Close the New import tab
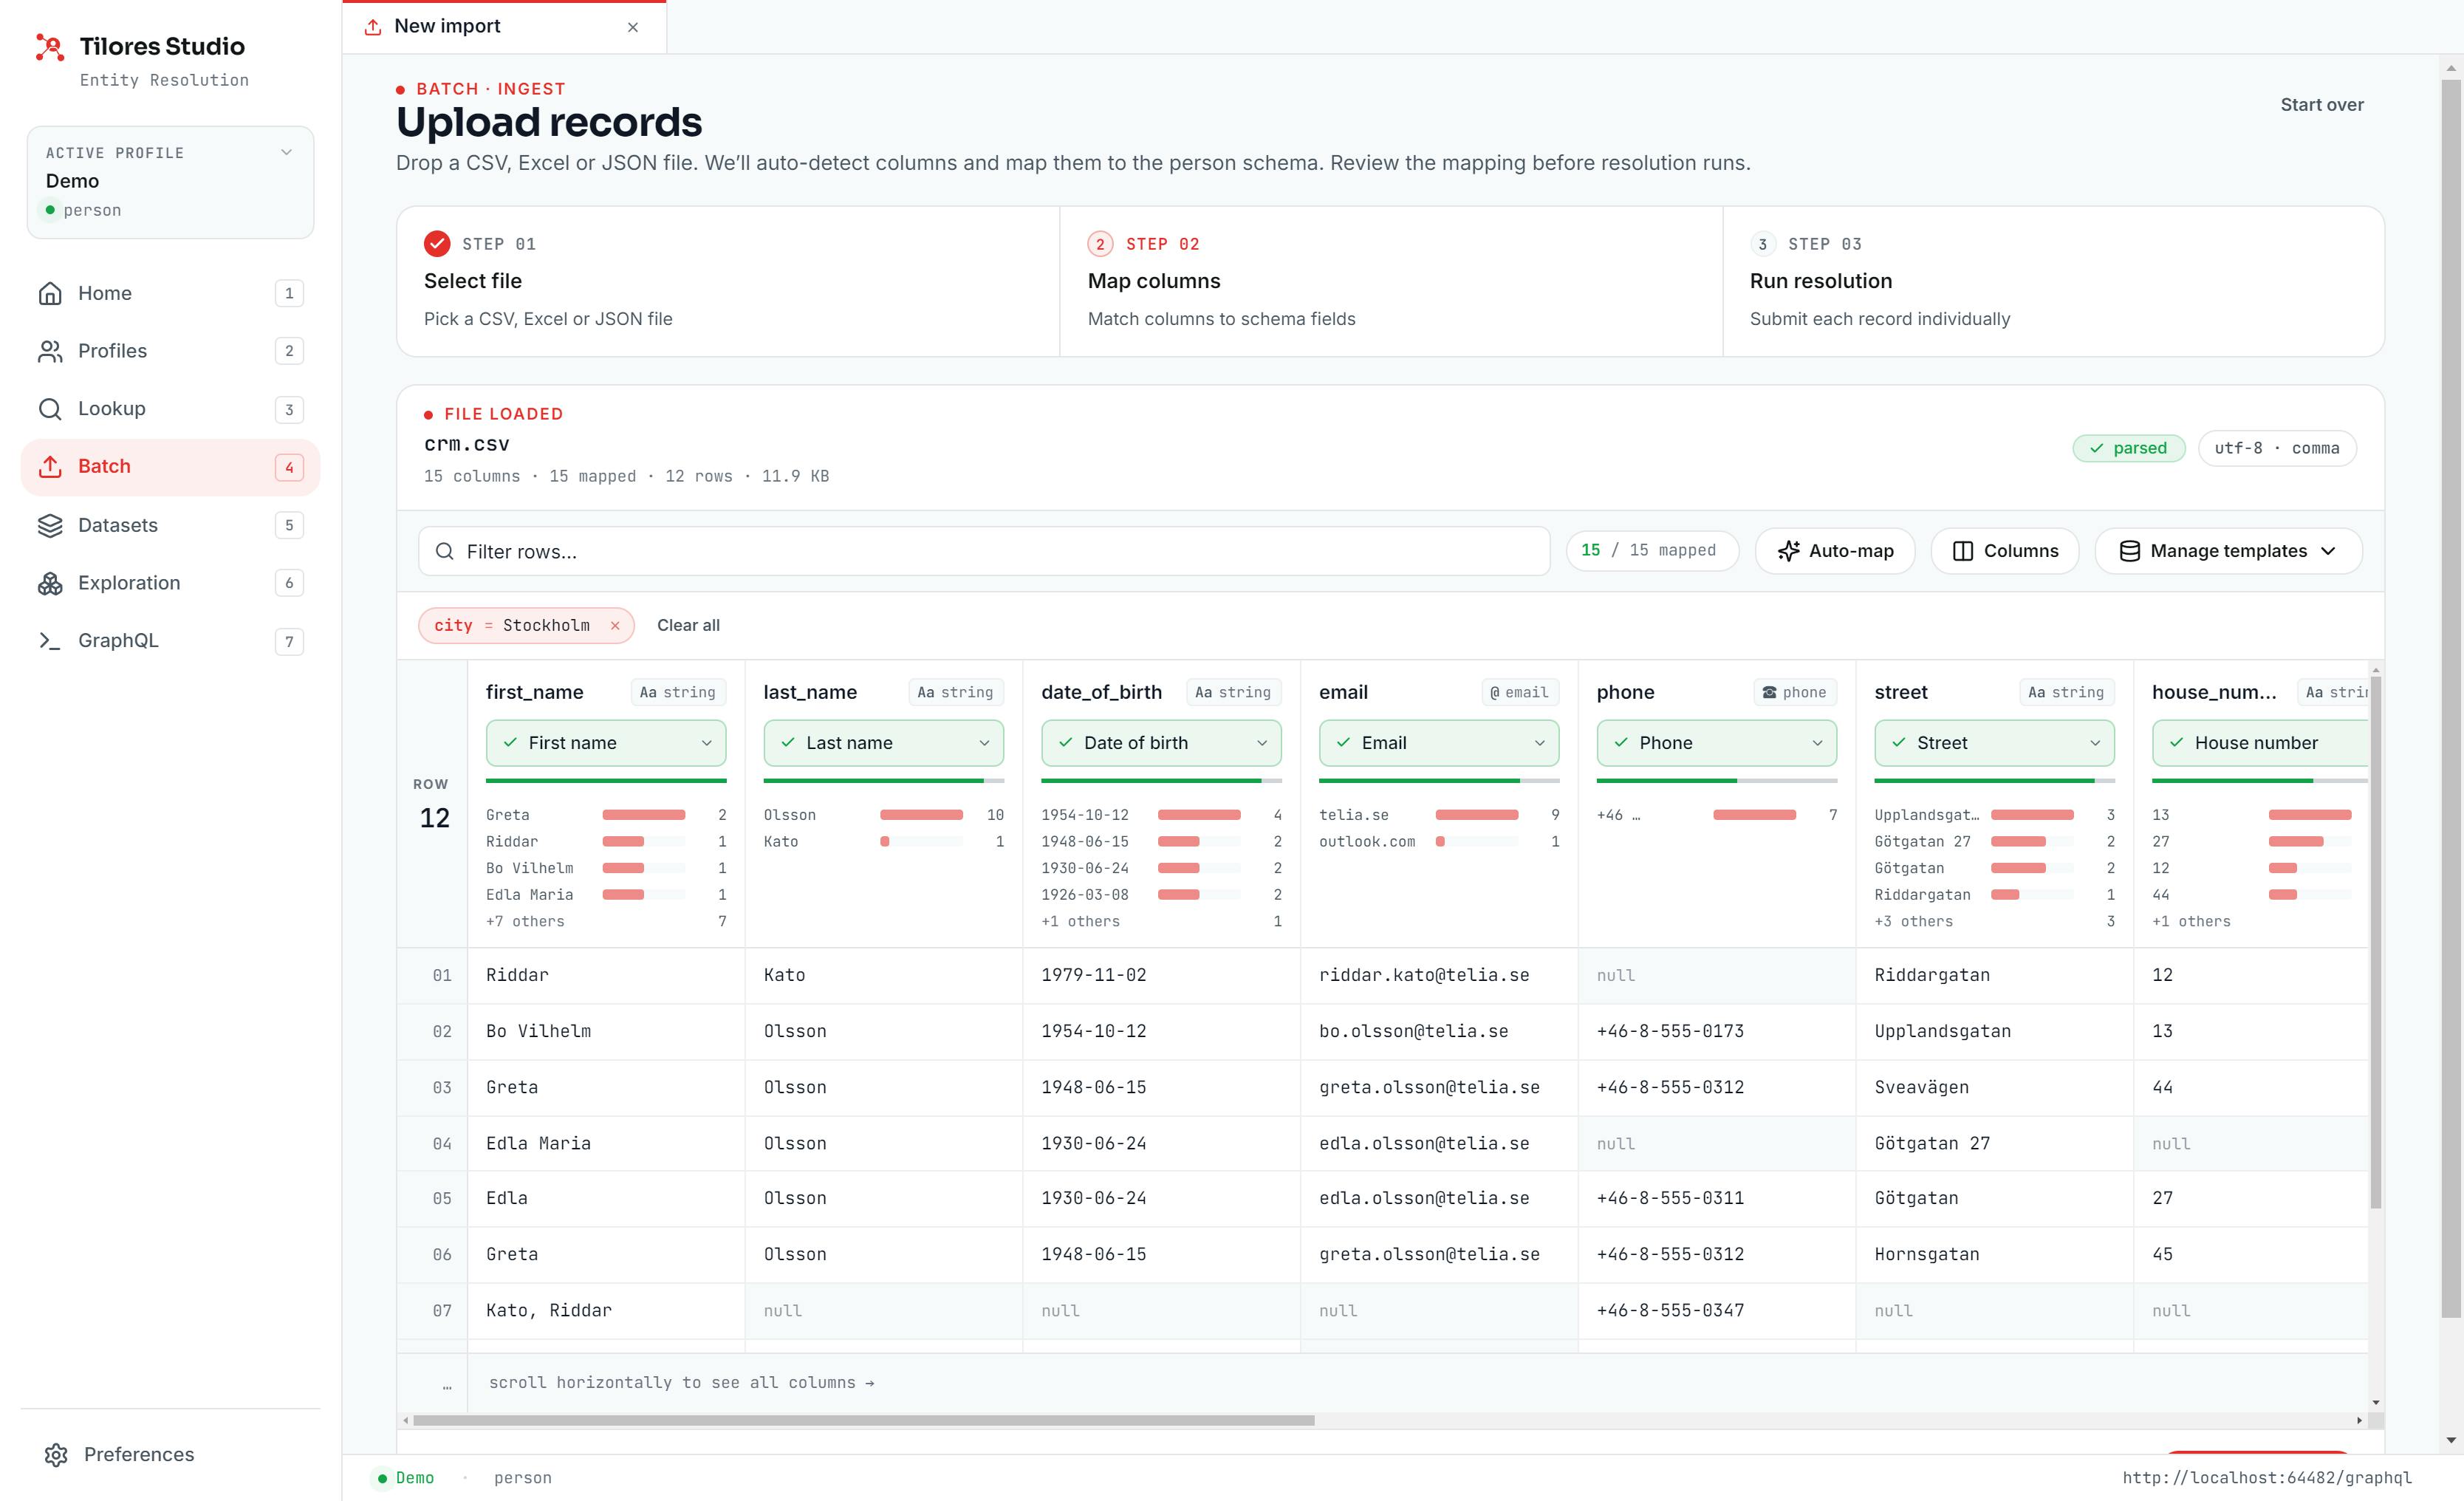The height and width of the screenshot is (1501, 2464). 633,27
